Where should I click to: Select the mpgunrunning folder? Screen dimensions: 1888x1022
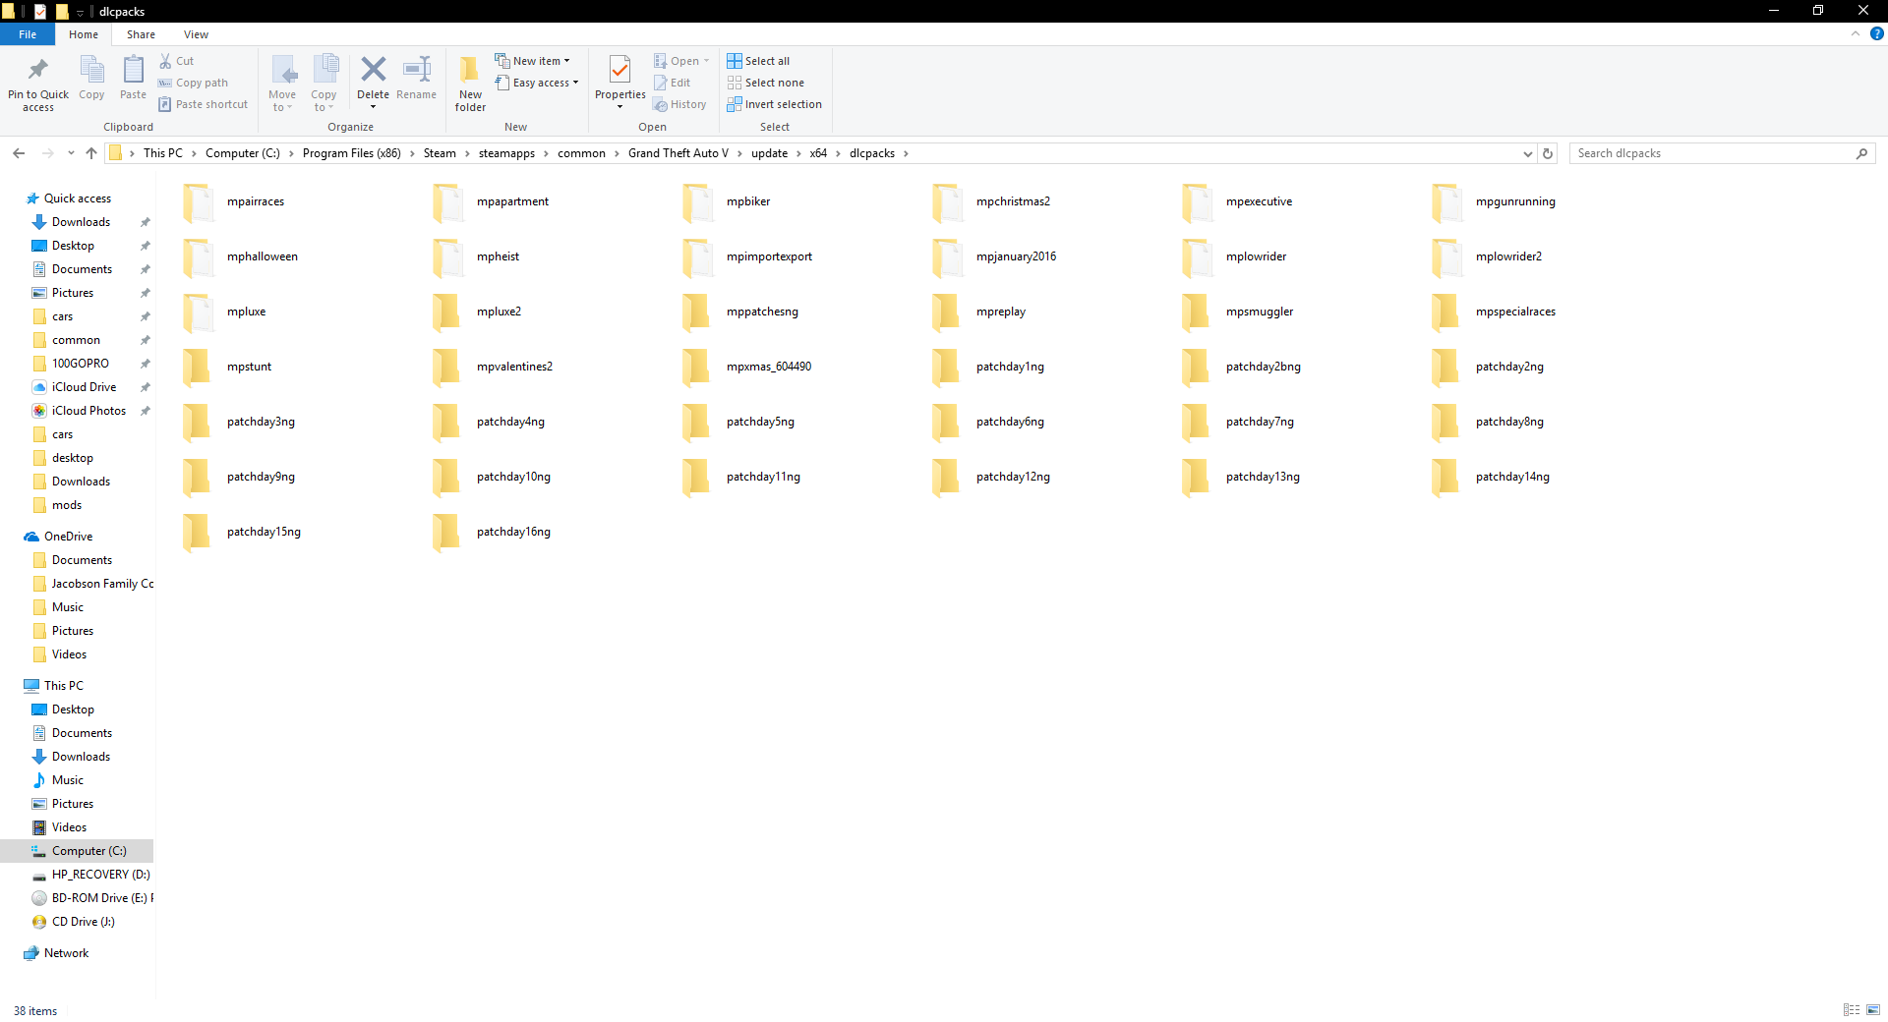click(x=1495, y=201)
